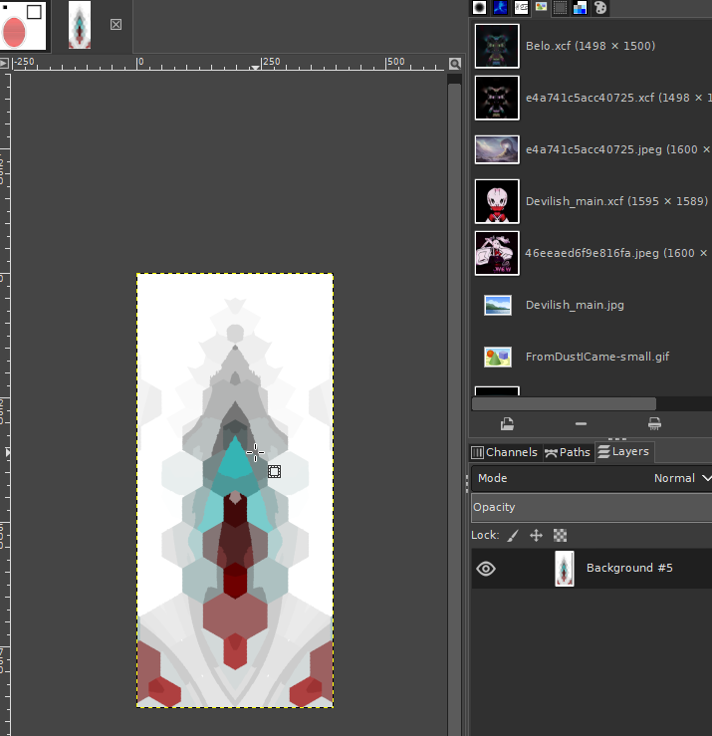This screenshot has height=736, width=712.
Task: Toggle lock alpha channel checkerboard icon
Action: [x=560, y=536]
